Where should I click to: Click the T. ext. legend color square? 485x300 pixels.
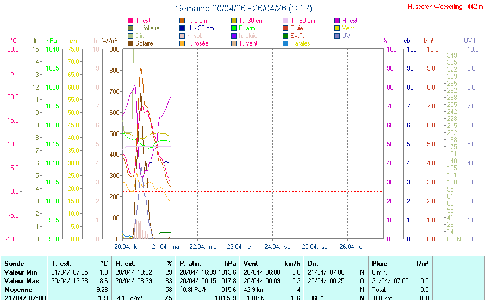click(130, 21)
